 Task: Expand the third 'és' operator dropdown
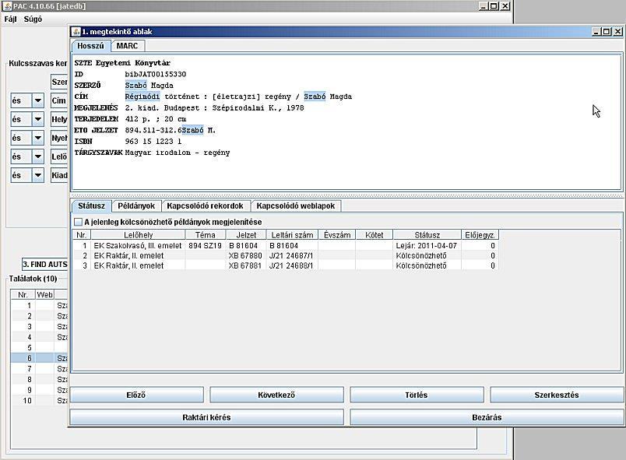(x=38, y=138)
